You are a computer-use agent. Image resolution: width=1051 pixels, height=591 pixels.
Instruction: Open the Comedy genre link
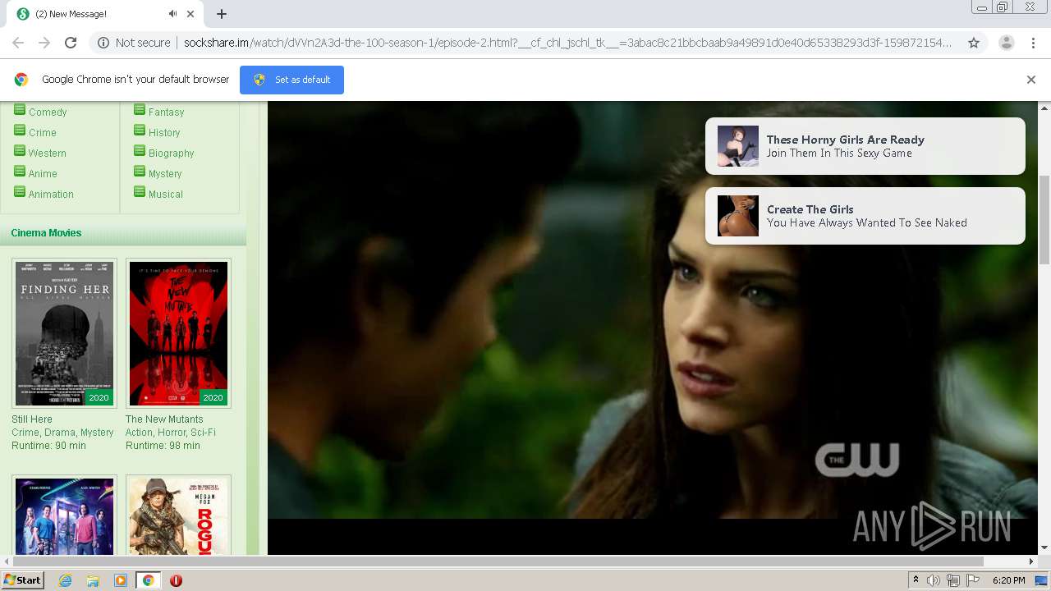pos(48,112)
